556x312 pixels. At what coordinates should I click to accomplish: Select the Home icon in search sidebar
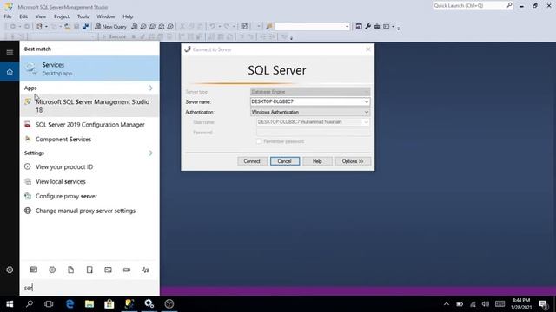pos(10,72)
